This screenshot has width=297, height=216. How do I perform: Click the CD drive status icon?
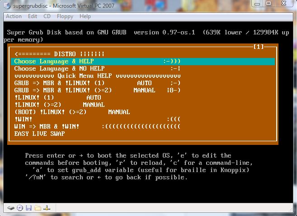point(20,208)
